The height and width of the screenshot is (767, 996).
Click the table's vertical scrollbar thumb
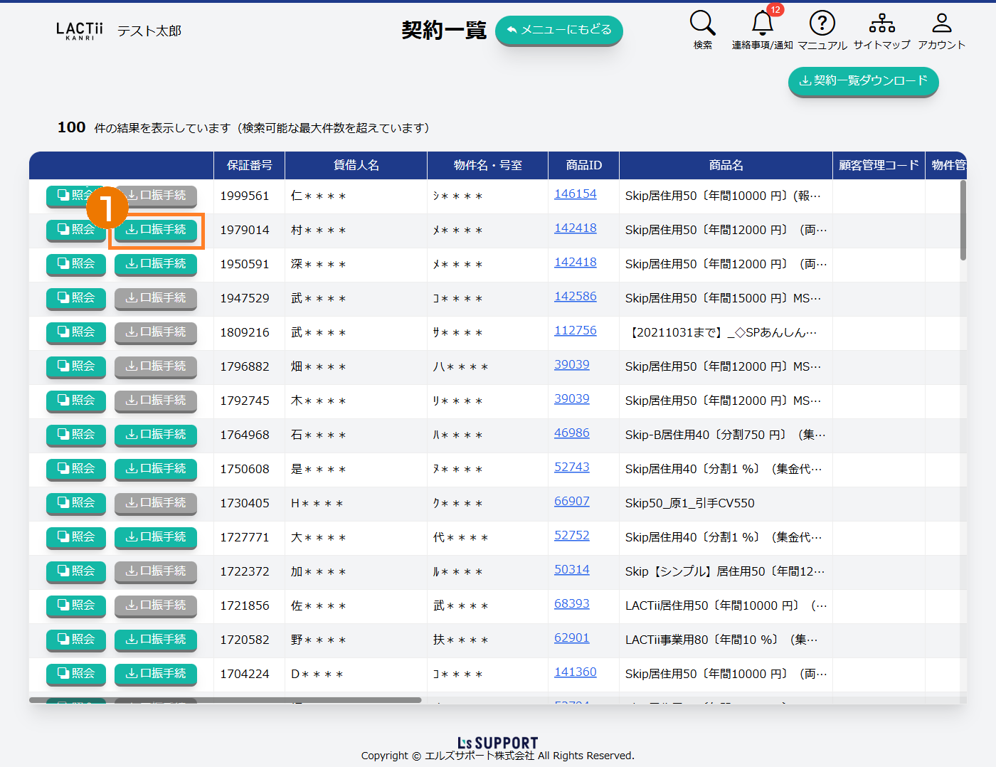(x=963, y=221)
